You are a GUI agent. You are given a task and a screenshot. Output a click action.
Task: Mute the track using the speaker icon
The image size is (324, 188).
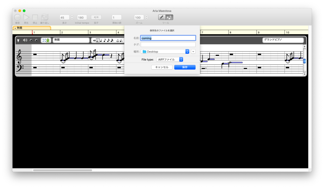(x=25, y=40)
